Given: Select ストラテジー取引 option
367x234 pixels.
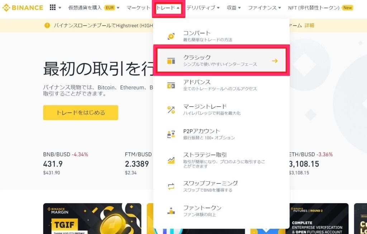Looking at the screenshot, I should [221, 160].
